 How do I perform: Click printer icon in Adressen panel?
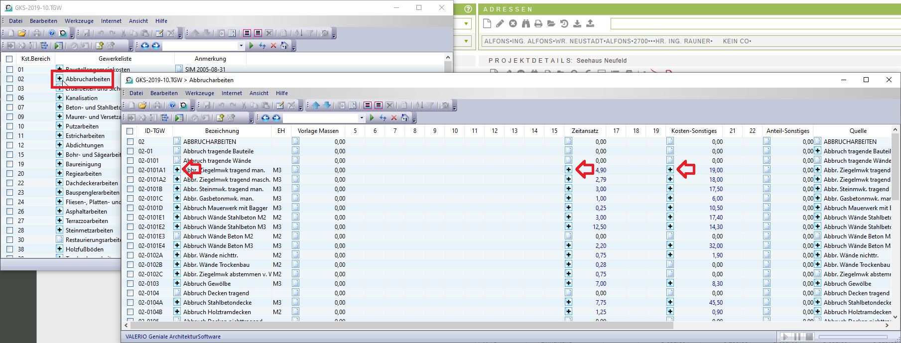coord(538,23)
